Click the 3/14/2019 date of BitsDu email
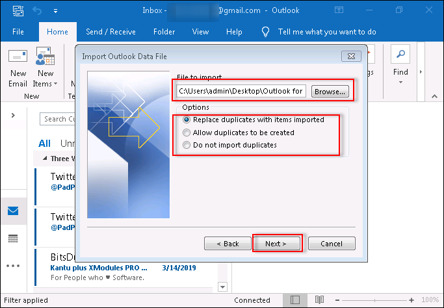444x308 pixels. pyautogui.click(x=179, y=268)
